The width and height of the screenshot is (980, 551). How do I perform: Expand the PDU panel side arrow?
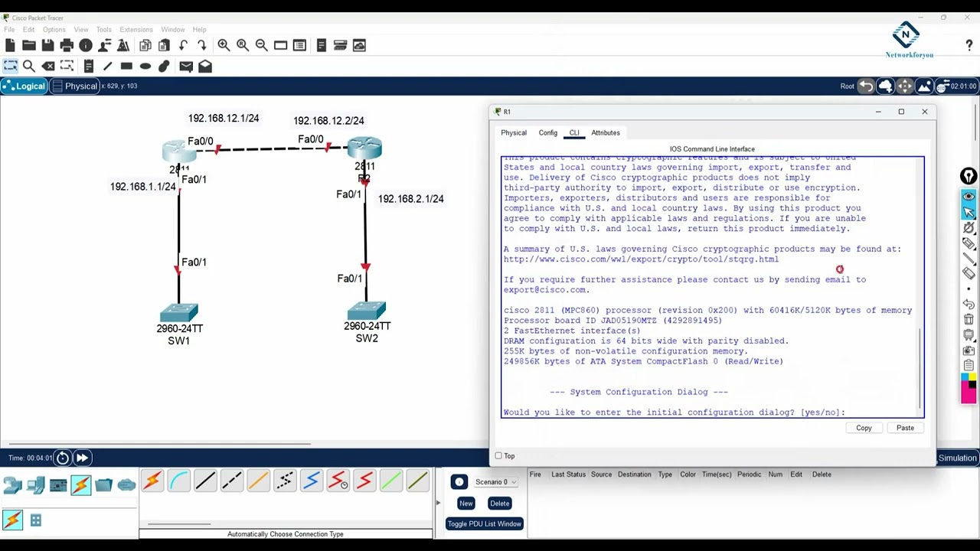tap(438, 503)
